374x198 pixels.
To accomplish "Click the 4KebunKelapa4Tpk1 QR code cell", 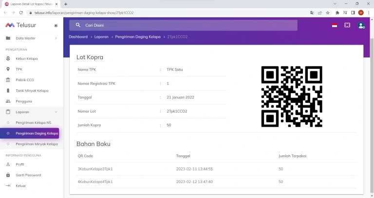I will (95, 182).
